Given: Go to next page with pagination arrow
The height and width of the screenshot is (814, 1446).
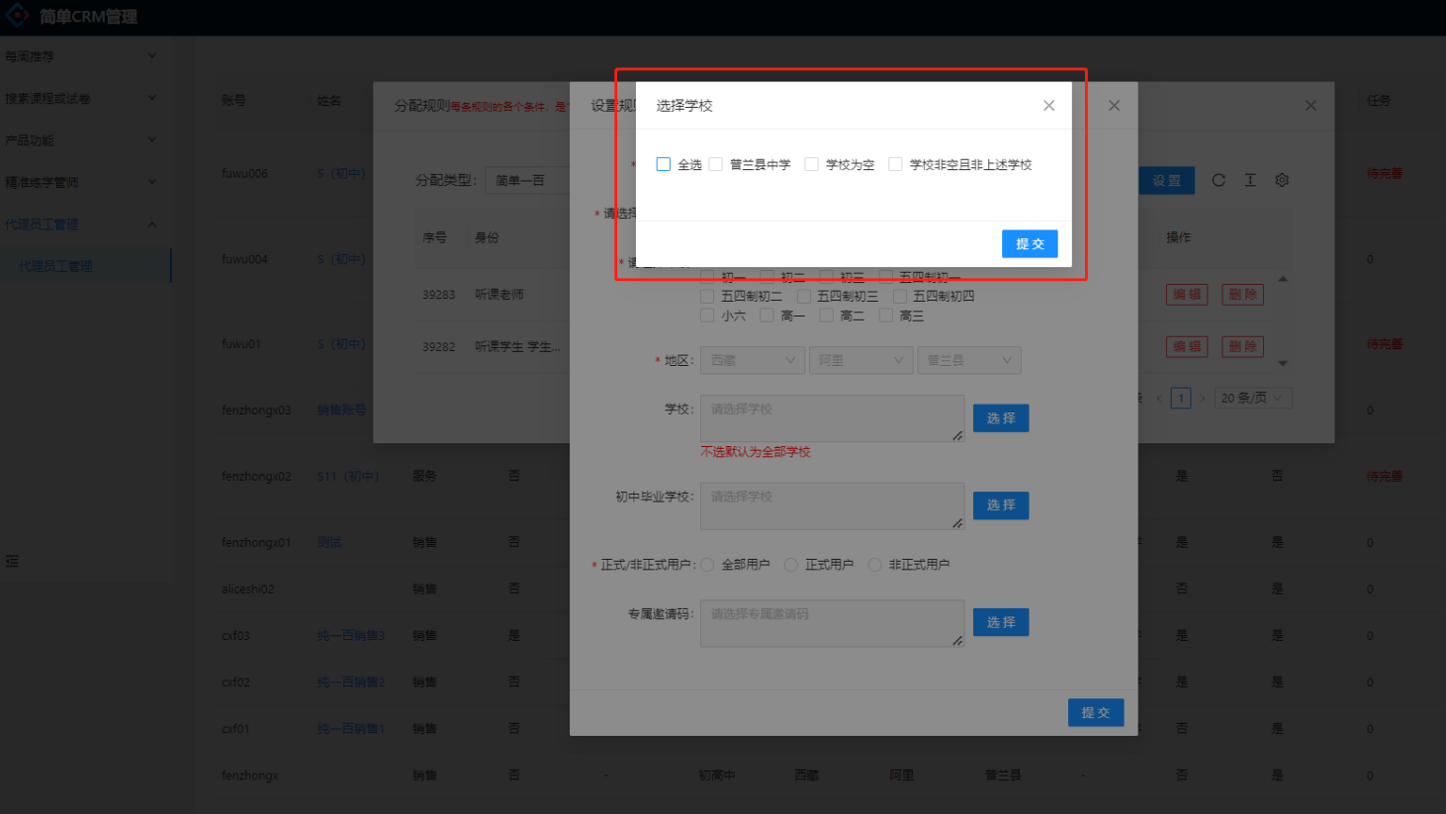Looking at the screenshot, I should point(1203,398).
